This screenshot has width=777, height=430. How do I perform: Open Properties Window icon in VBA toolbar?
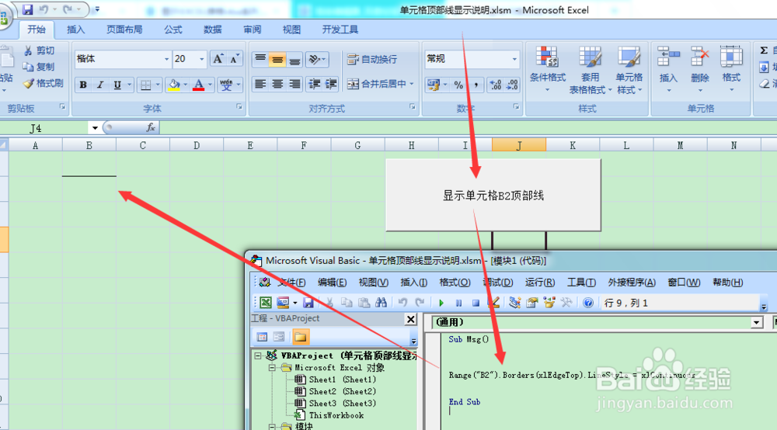(532, 303)
